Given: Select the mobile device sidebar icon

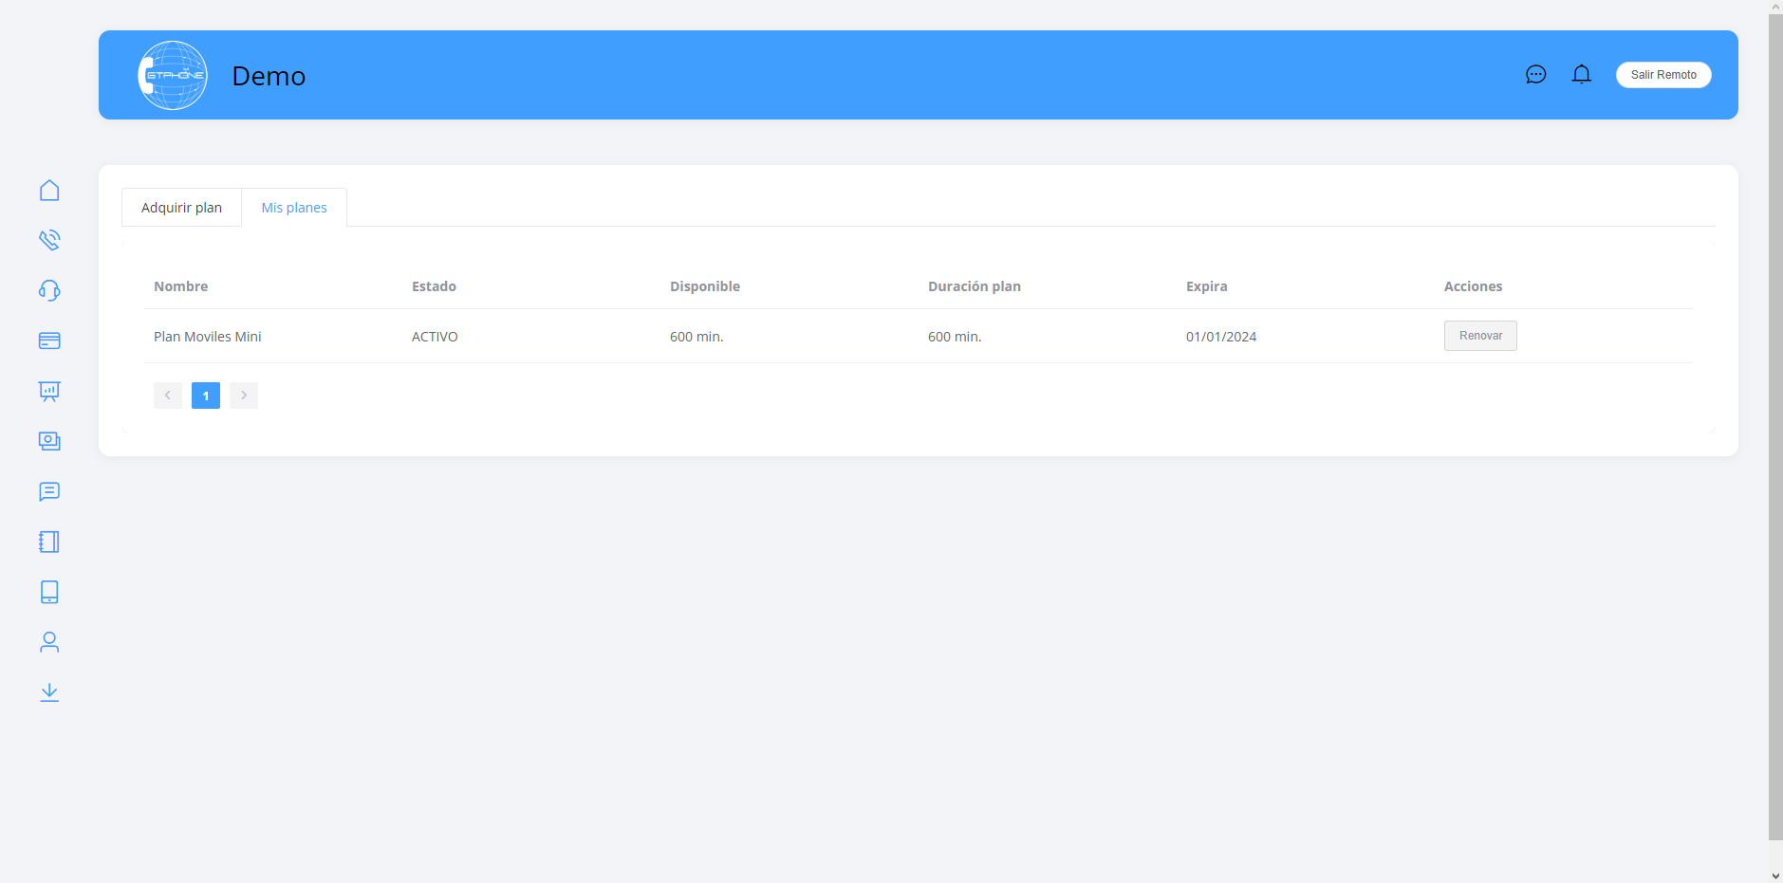Looking at the screenshot, I should coord(49,592).
